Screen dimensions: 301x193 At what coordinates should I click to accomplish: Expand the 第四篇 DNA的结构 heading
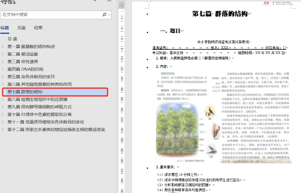click(x=4, y=69)
